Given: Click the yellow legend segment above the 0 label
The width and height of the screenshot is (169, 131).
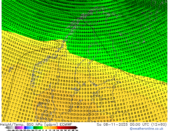Looking at the screenshot, I should [x=44, y=128].
